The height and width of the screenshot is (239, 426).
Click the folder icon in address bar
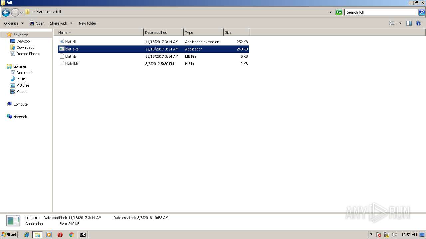[28, 12]
